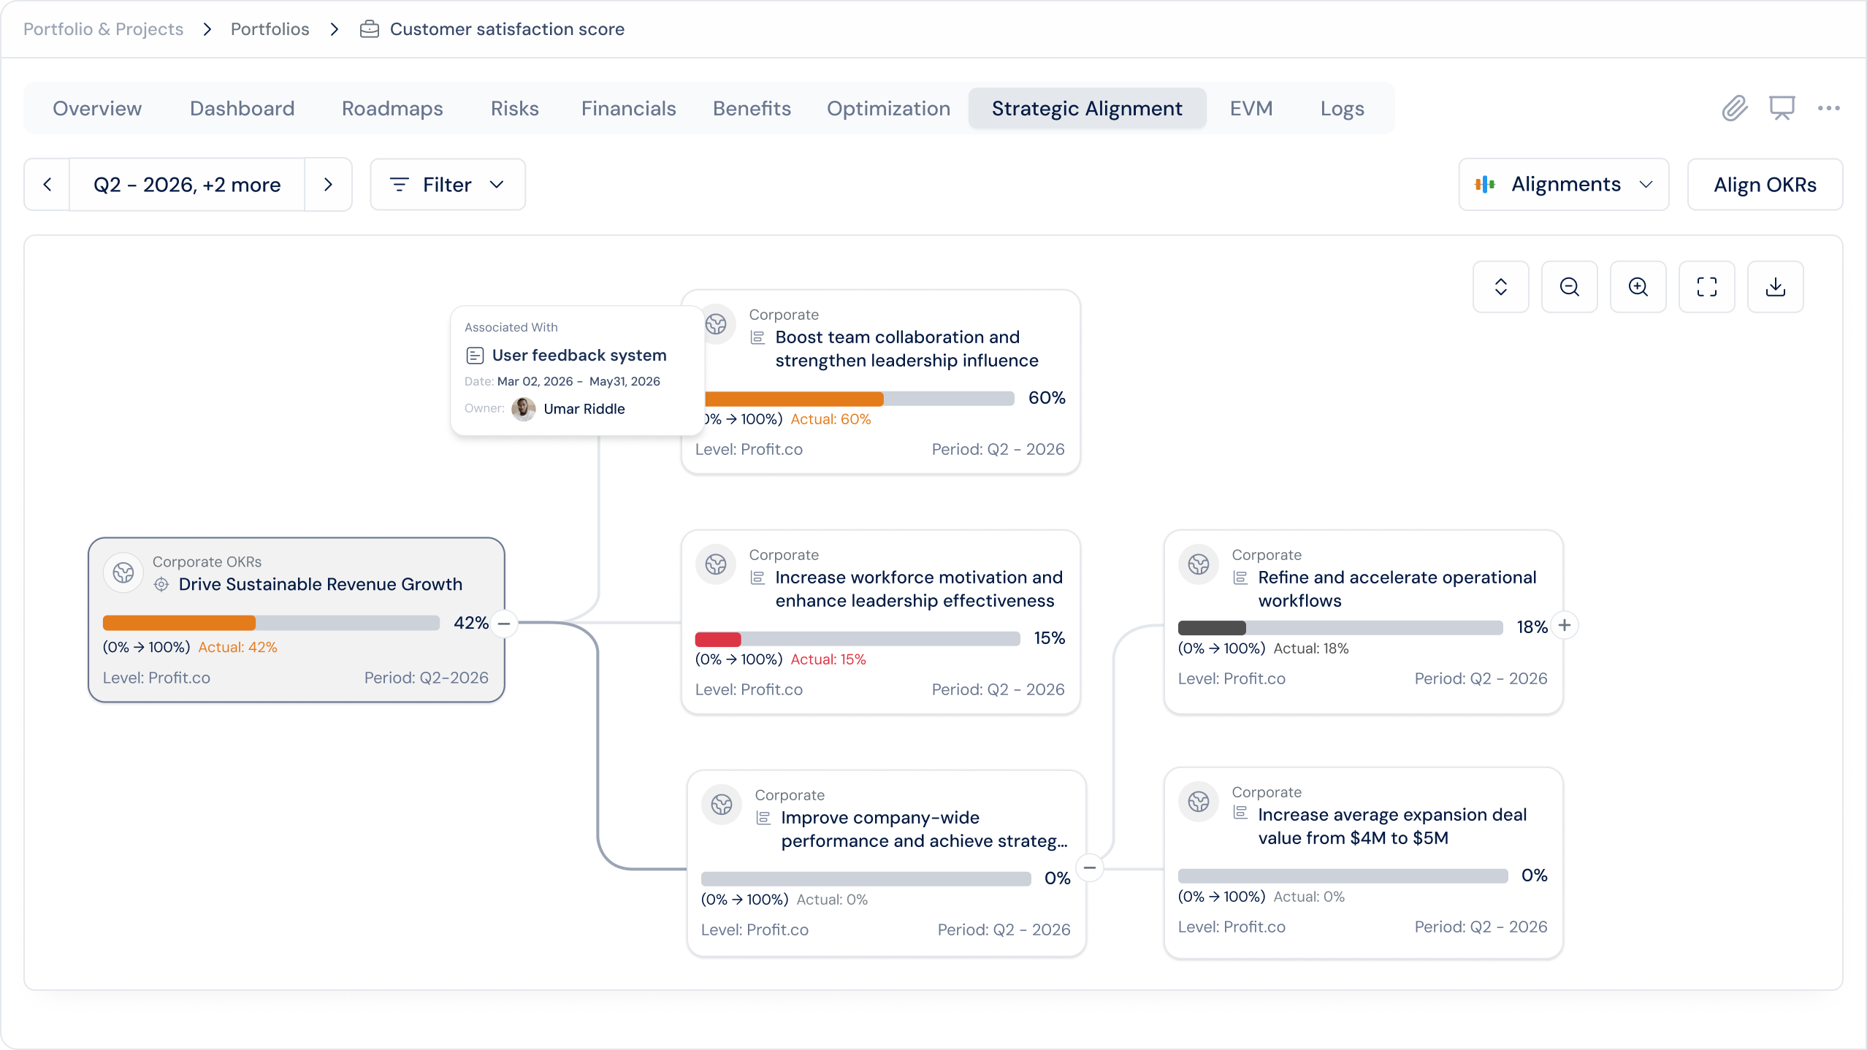1867x1050 pixels.
Task: Enter fullscreen view of the canvas
Action: [x=1706, y=287]
